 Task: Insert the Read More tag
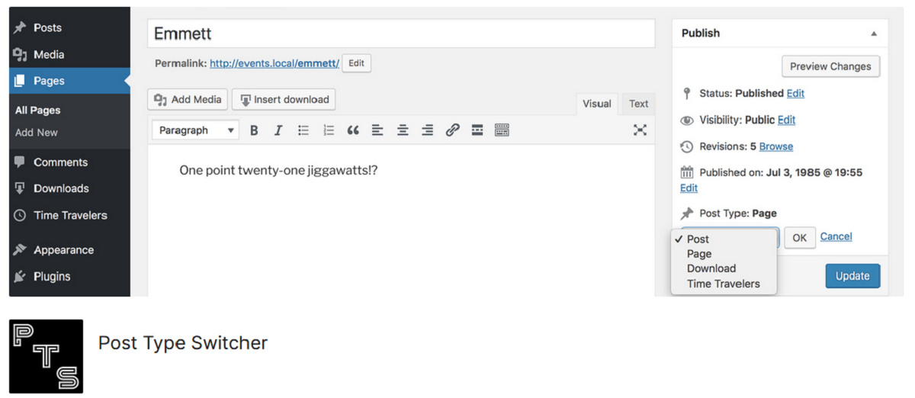pyautogui.click(x=477, y=130)
